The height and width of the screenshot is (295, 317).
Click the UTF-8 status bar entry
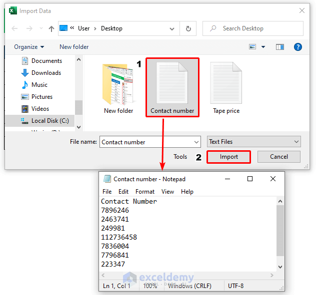(x=235, y=286)
